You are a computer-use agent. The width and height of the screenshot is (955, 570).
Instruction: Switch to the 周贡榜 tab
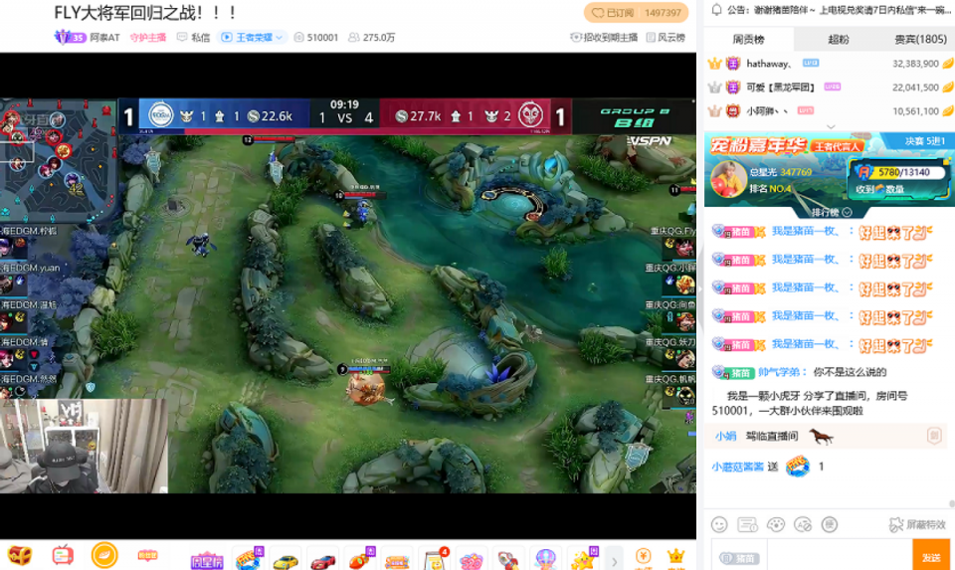click(x=748, y=39)
